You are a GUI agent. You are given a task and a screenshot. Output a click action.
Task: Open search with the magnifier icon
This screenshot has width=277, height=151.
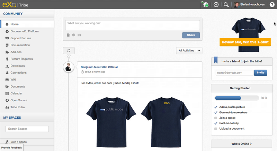pyautogui.click(x=226, y=4)
